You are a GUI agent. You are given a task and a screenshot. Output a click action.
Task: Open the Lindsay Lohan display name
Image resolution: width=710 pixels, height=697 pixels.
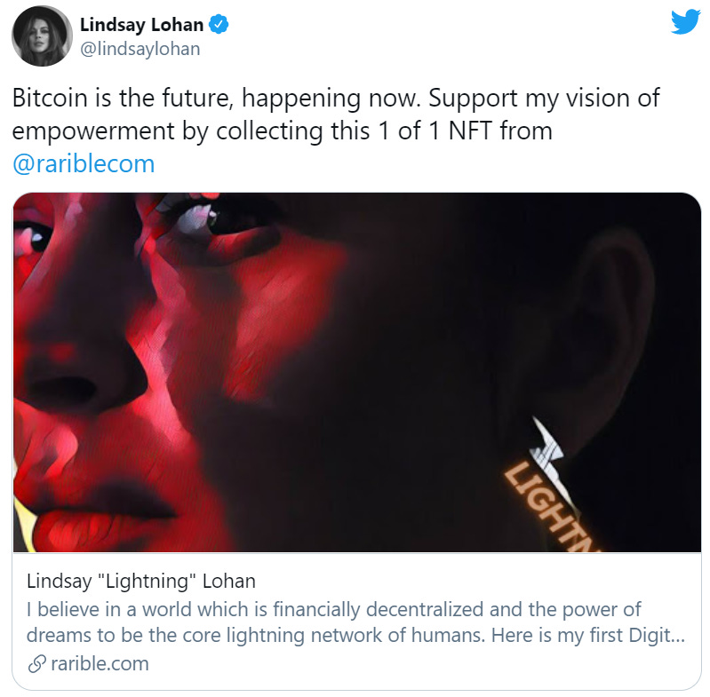(x=141, y=25)
